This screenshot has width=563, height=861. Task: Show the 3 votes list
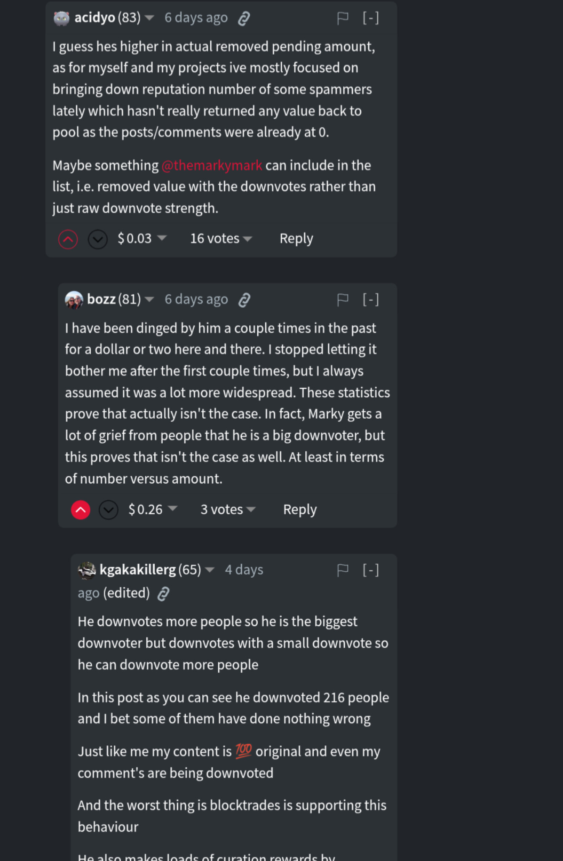[x=228, y=510]
